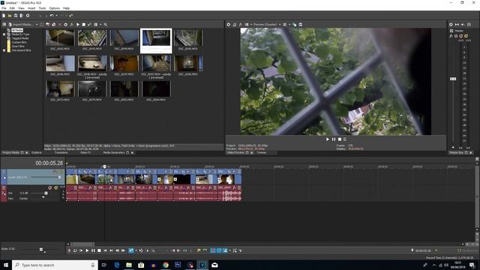Screen dimensions: 480x270
Task: Adjust the video track Level slider
Action: coord(59,177)
